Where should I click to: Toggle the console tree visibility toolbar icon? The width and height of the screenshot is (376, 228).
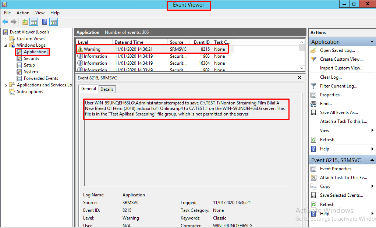[x=33, y=22]
